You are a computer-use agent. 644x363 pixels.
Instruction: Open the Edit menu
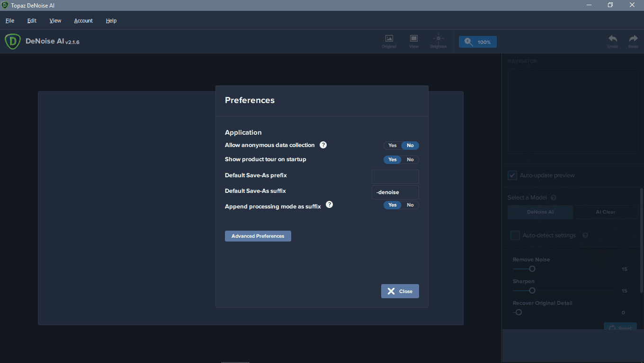tap(32, 21)
